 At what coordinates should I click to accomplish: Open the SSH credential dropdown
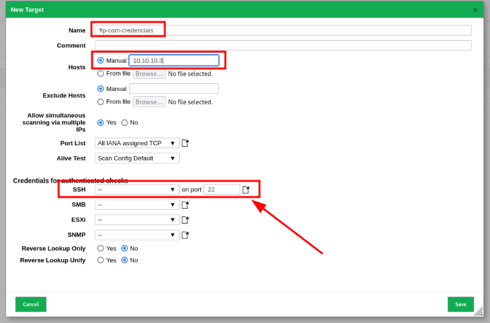pos(137,190)
